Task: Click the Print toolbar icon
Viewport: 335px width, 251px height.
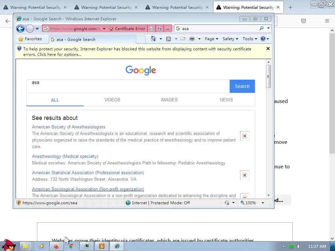Action: click(192, 39)
